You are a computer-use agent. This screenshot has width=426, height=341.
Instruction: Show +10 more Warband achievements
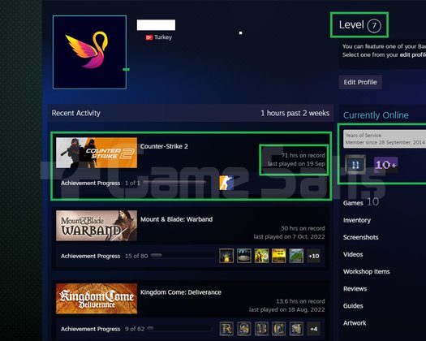tap(313, 256)
